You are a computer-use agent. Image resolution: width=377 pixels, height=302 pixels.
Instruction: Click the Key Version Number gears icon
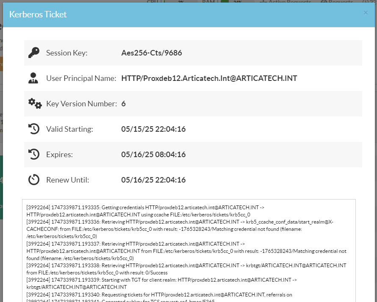point(34,104)
